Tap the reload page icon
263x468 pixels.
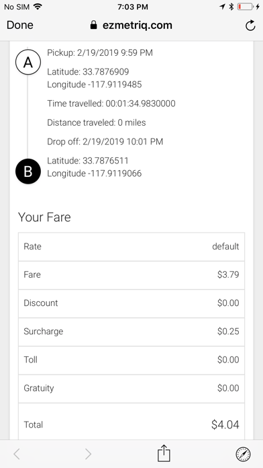[250, 26]
